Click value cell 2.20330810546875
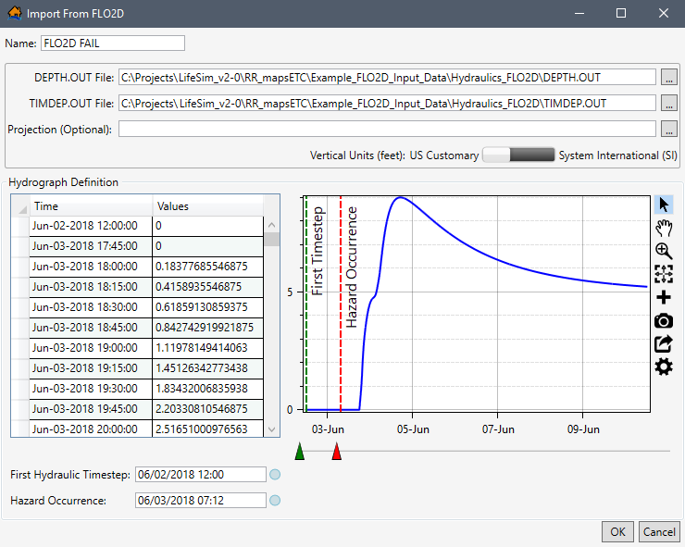This screenshot has height=547, width=685. tap(208, 409)
